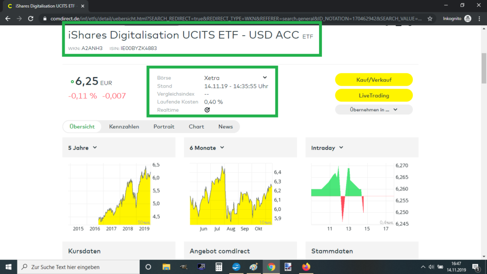Click the Stammdaten section heading
Viewport: 487px width, 274px height.
tap(332, 251)
